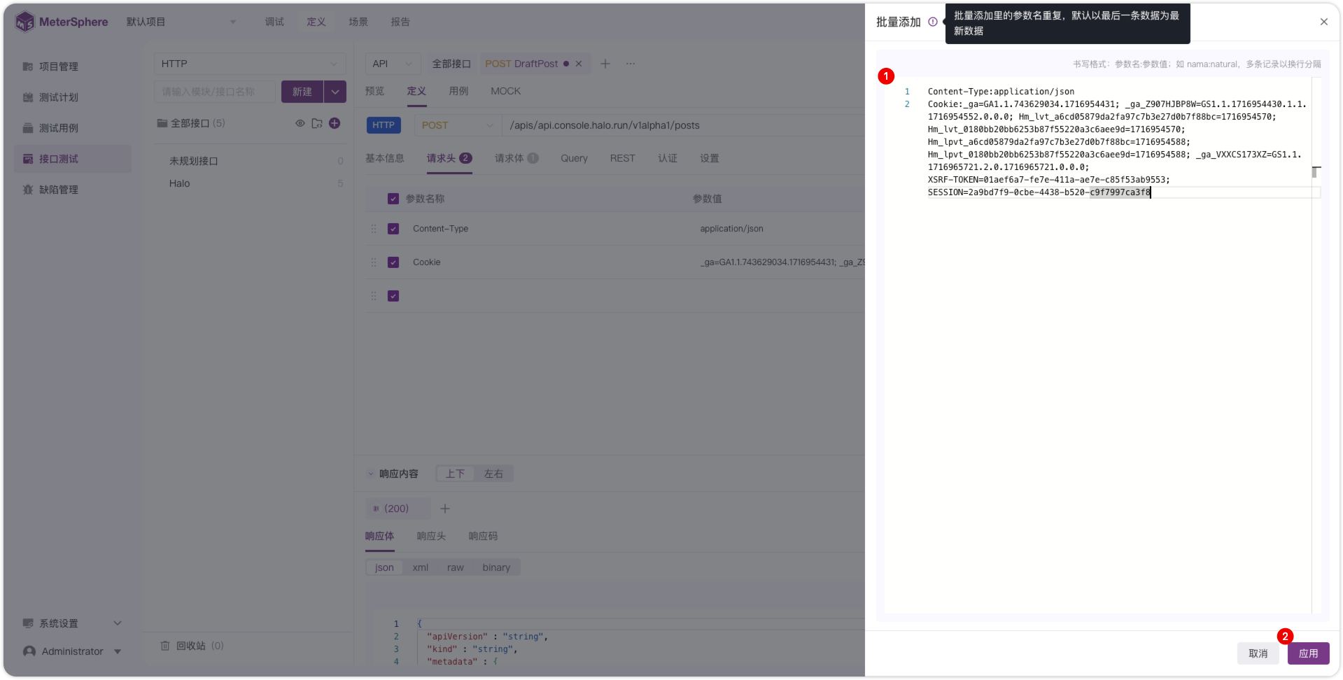The image size is (1343, 680).
Task: Click the eye icon beside 全部接口
Action: [x=300, y=123]
